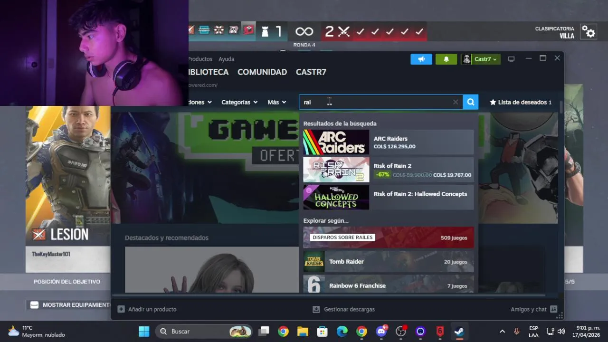The width and height of the screenshot is (608, 342).
Task: Show hidden system tray icons
Action: tap(502, 331)
